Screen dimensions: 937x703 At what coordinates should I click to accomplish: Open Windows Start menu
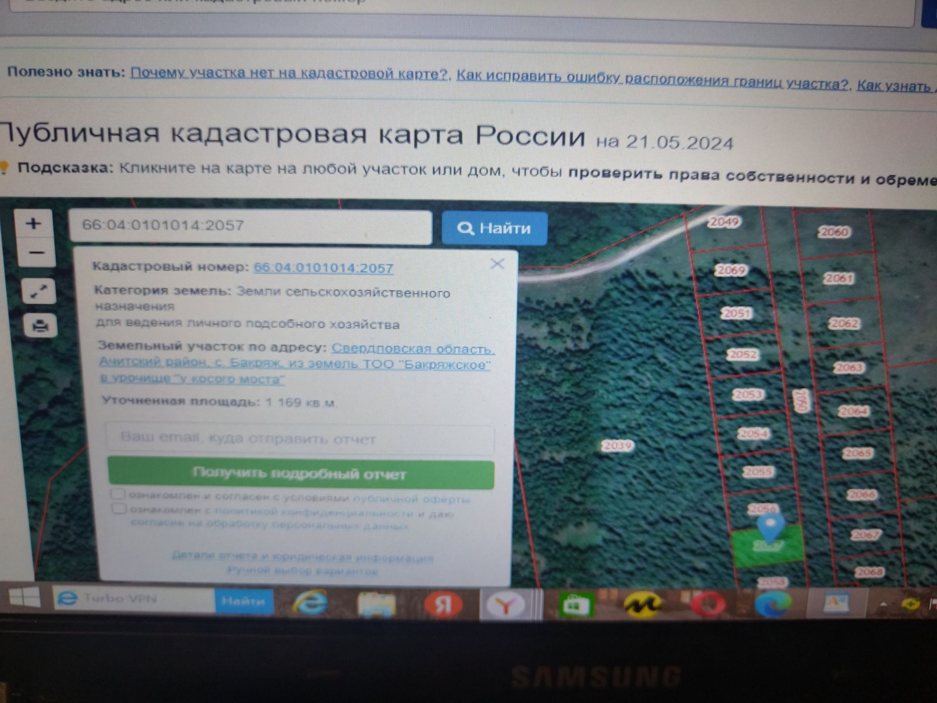[x=24, y=598]
